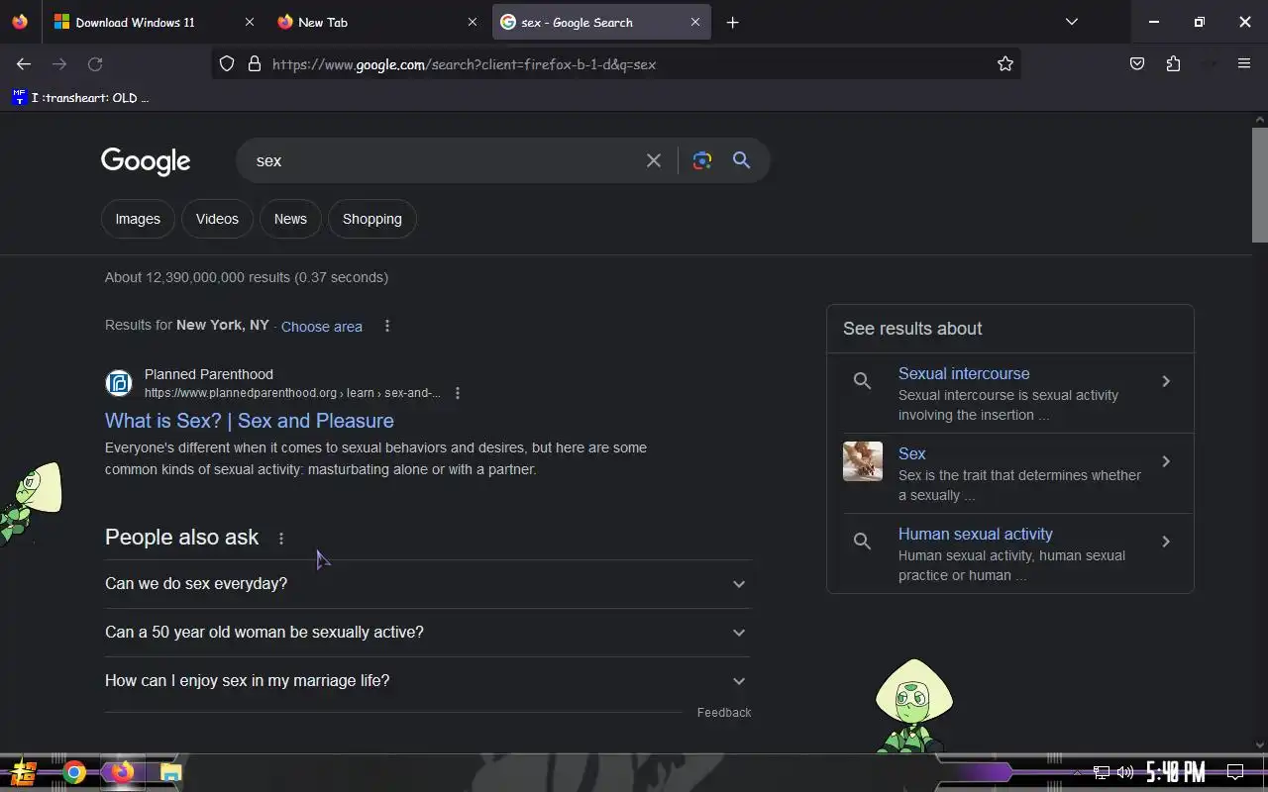This screenshot has width=1268, height=792.
Task: List all open tabs
Action: [x=1071, y=22]
